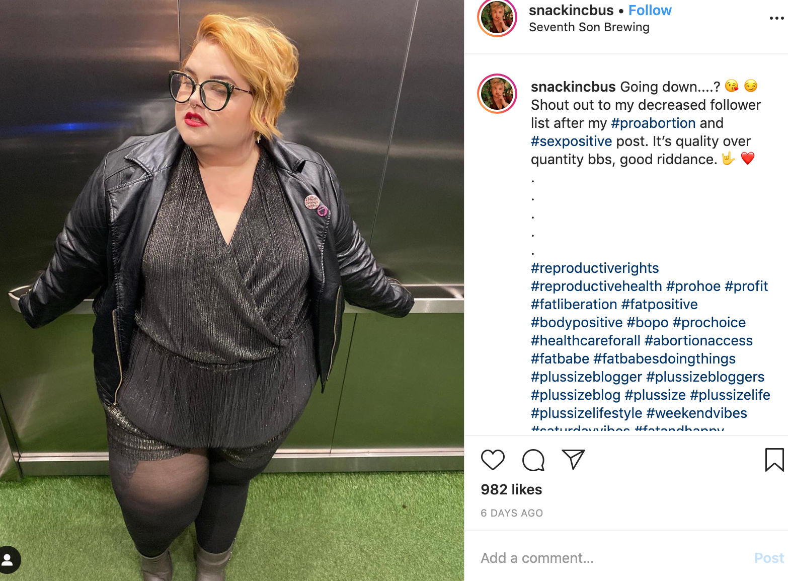Open profile picture beside the caption
The width and height of the screenshot is (788, 581).
[x=497, y=94]
